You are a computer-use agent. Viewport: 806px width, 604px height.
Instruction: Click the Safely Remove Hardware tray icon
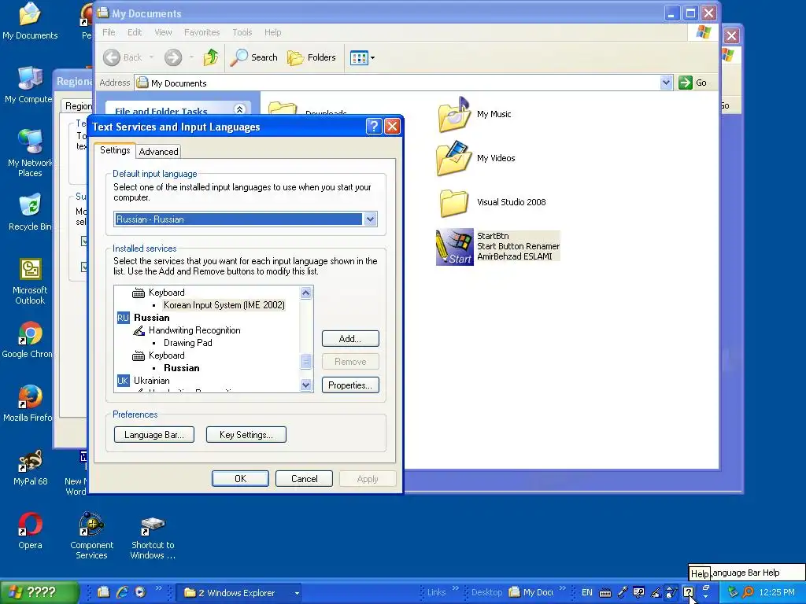(x=733, y=592)
